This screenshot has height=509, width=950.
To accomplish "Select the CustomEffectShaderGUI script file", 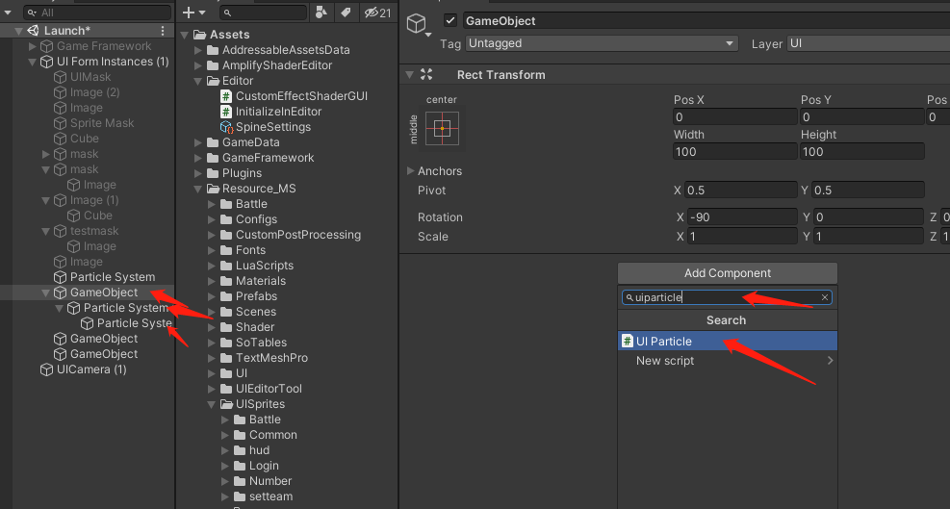I will pos(301,96).
